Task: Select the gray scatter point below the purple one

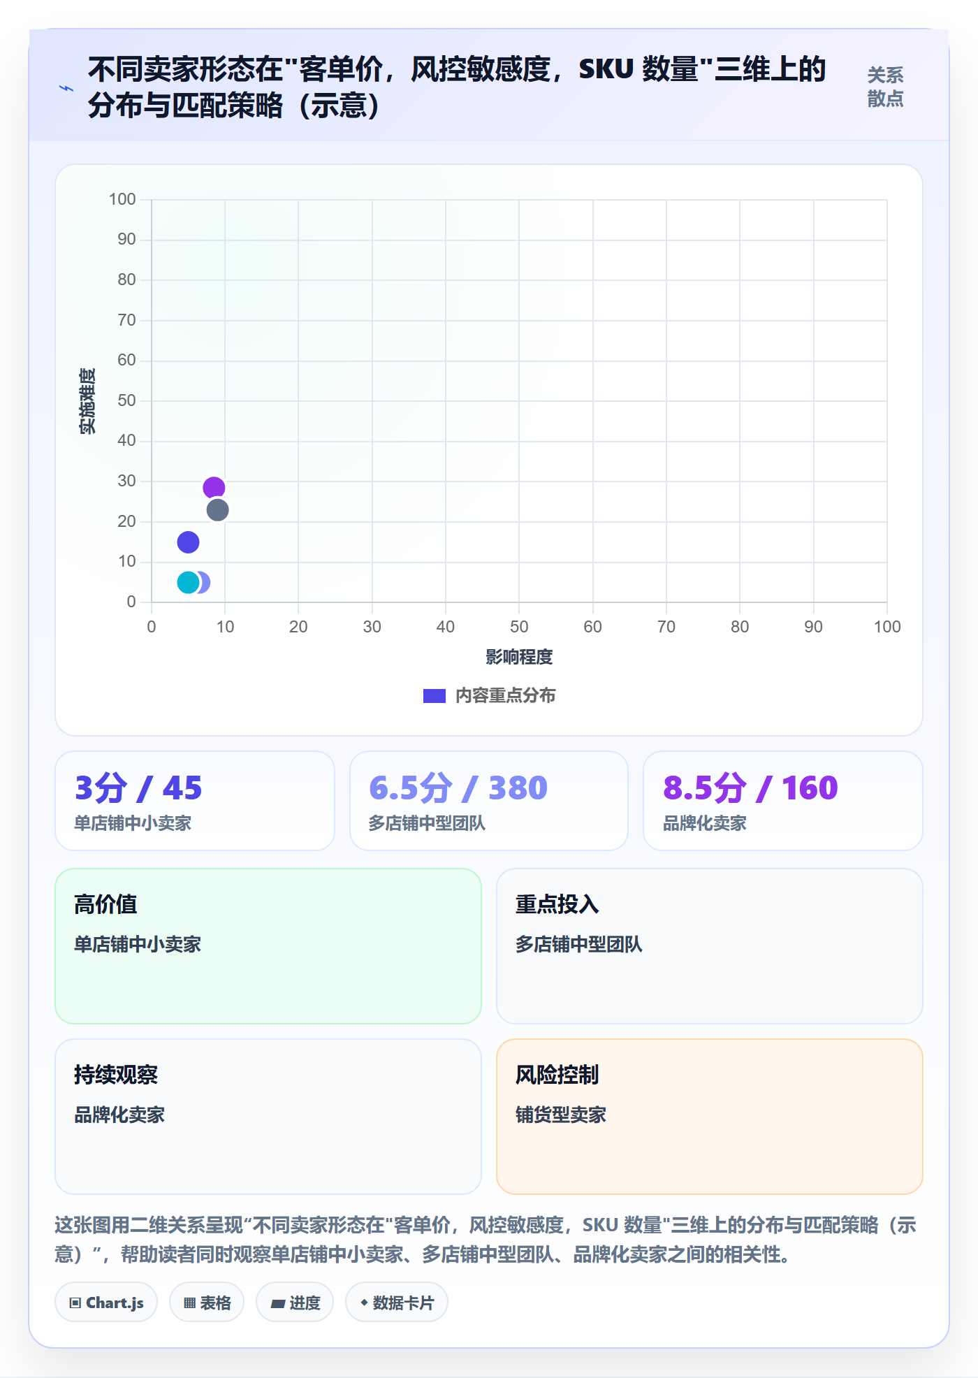Action: (x=217, y=510)
